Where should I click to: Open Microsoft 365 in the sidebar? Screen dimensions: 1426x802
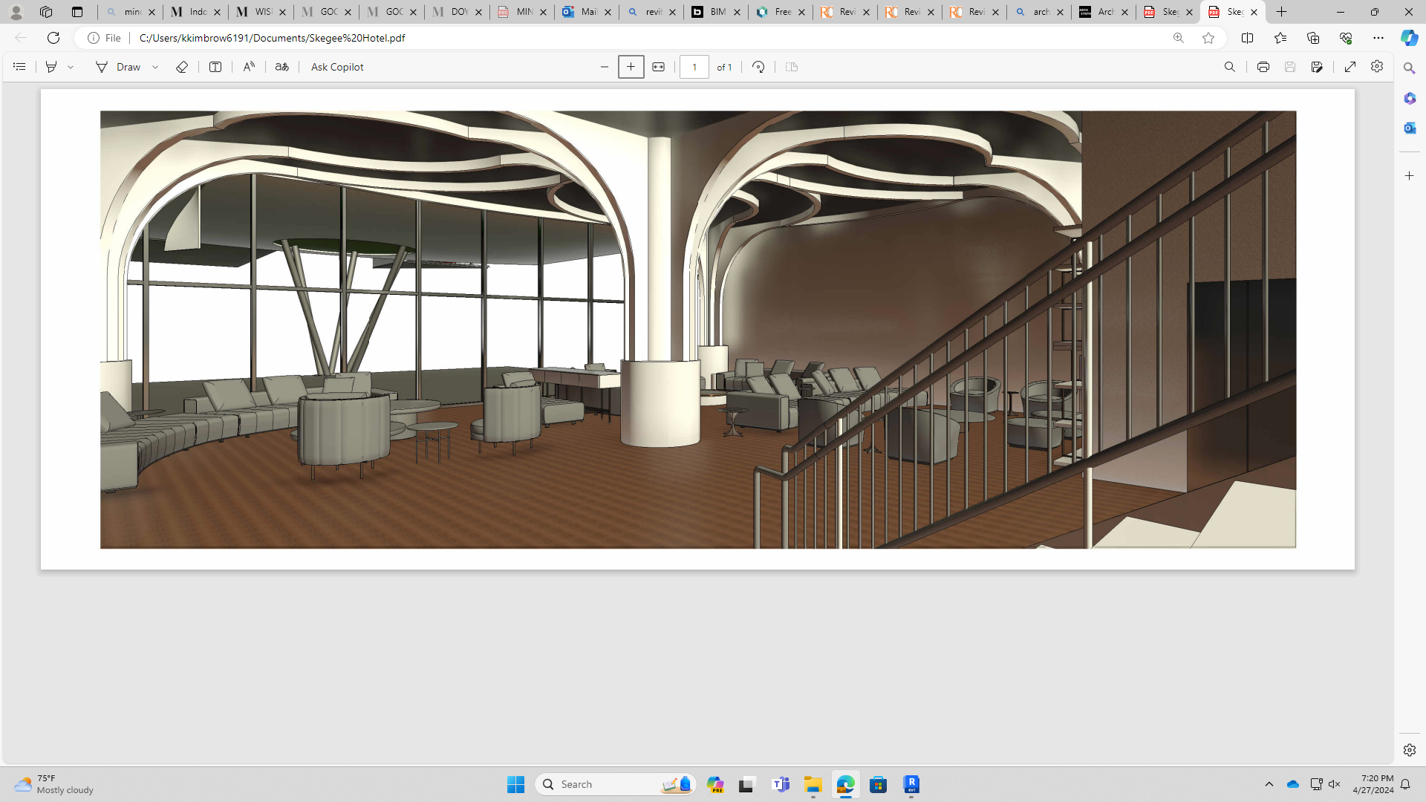(1409, 98)
